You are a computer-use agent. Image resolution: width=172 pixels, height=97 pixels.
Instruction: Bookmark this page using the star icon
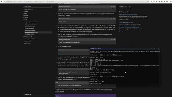point(148,2)
